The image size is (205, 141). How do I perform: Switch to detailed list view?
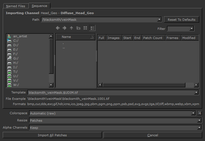pyautogui.click(x=92, y=28)
